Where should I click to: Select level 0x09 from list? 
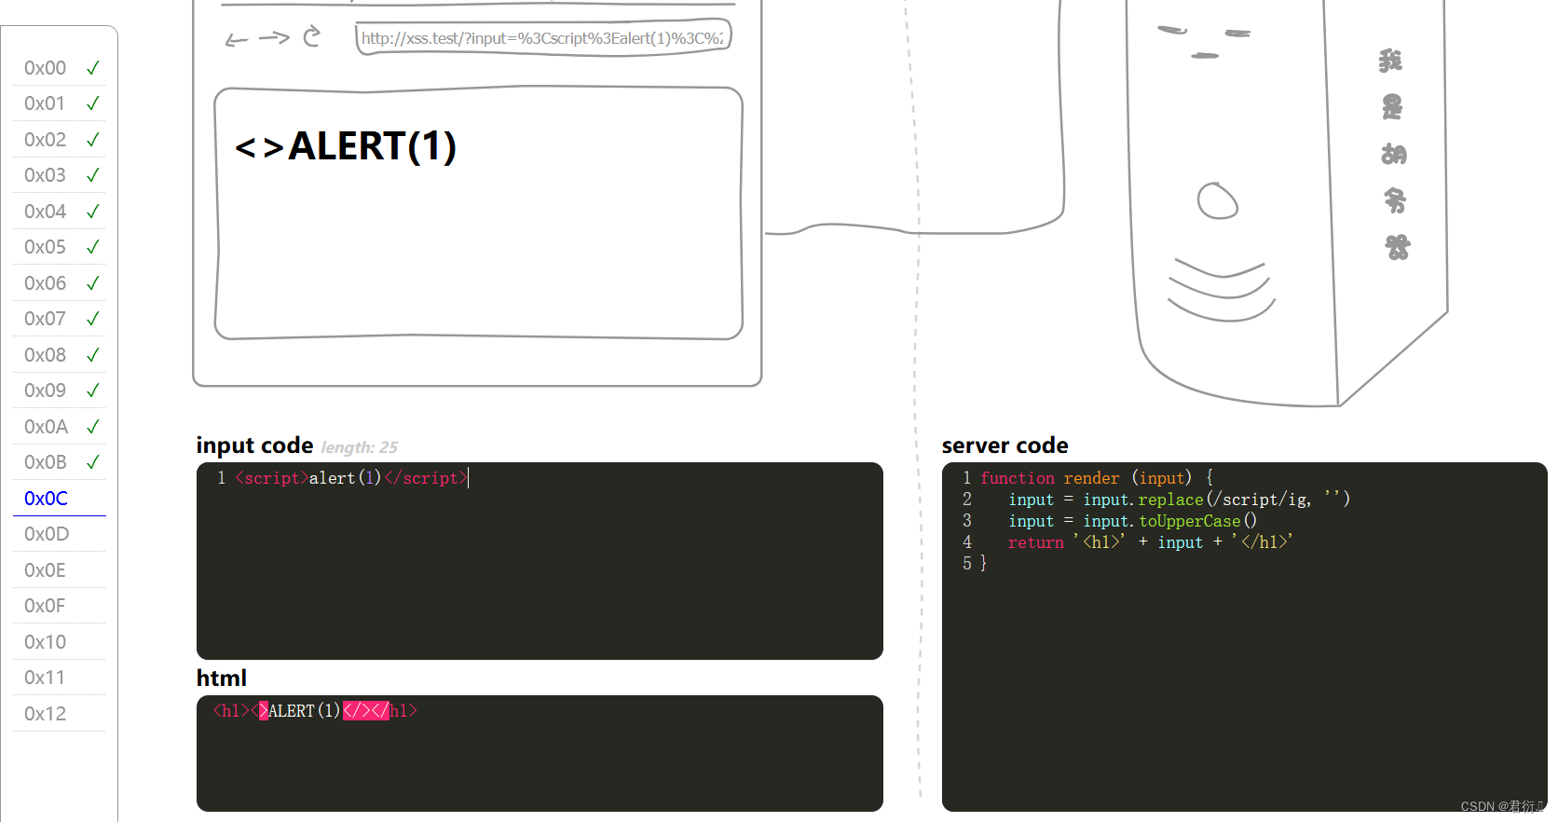[46, 390]
